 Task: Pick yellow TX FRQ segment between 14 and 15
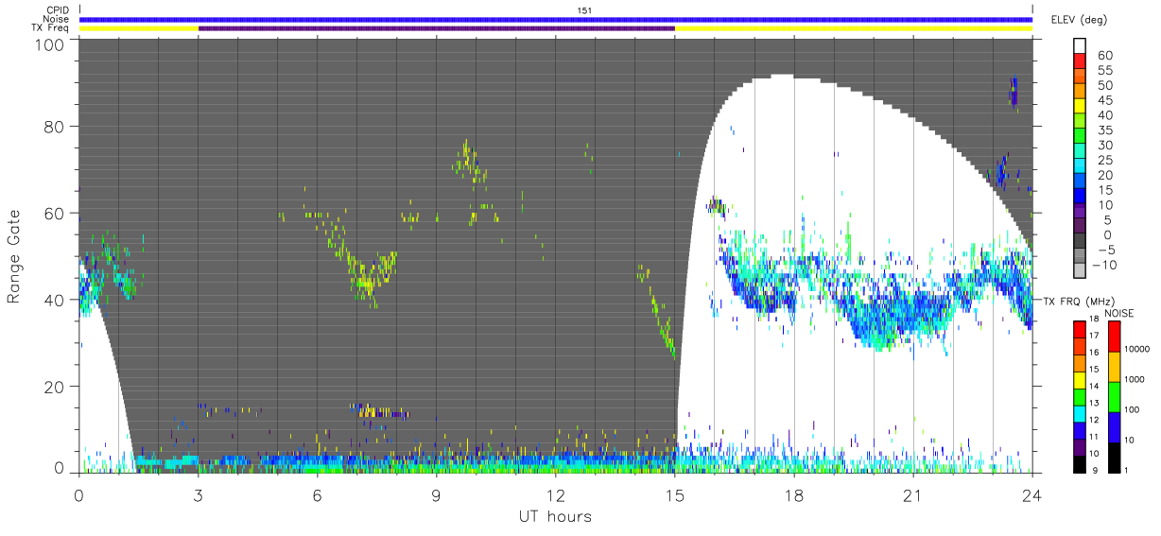[x=1080, y=378]
